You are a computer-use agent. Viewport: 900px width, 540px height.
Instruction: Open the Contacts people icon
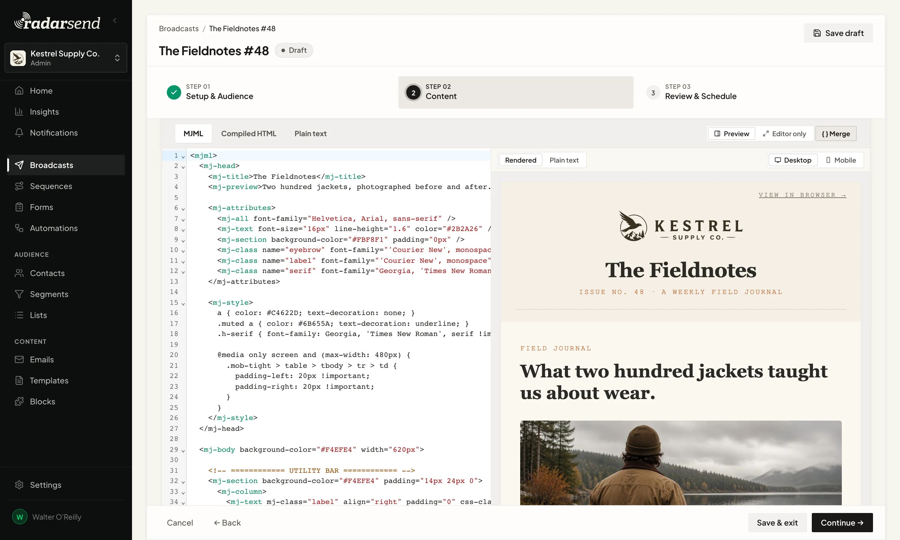[19, 273]
